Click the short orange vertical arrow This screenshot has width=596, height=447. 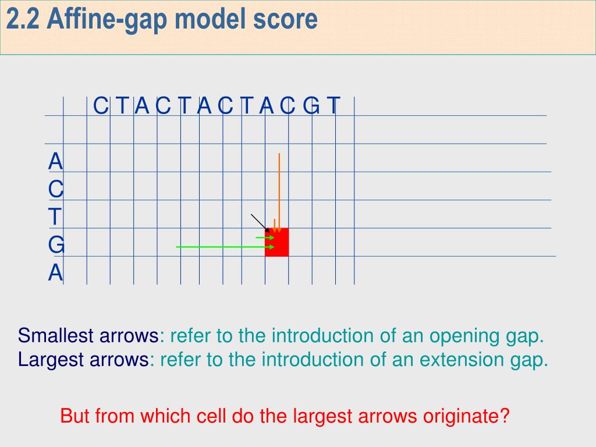(275, 226)
